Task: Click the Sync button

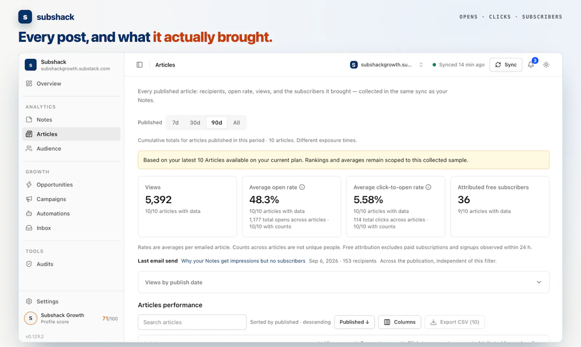Action: [x=506, y=65]
